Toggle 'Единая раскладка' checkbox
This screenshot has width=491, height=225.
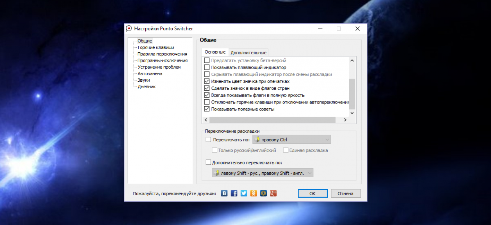[x=286, y=150]
